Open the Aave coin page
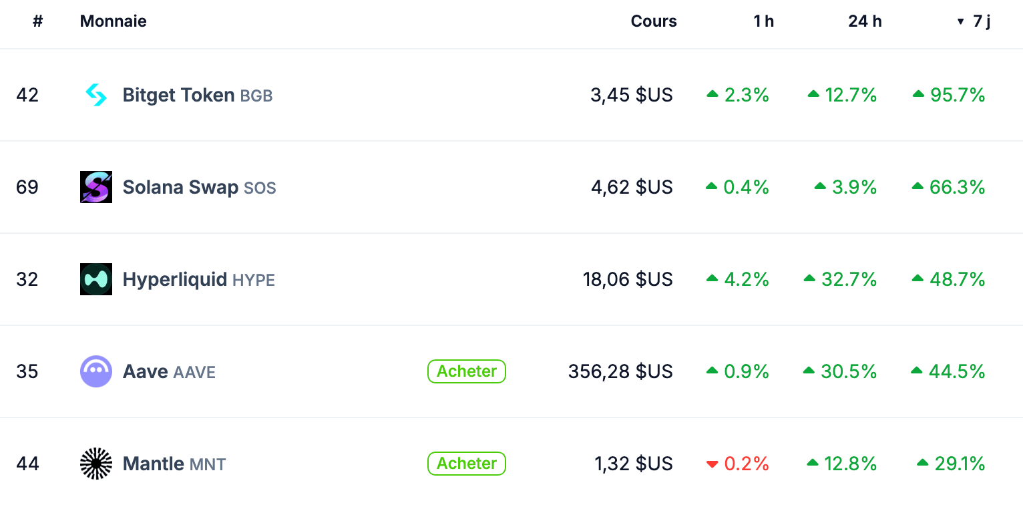The width and height of the screenshot is (1023, 505). click(x=146, y=371)
